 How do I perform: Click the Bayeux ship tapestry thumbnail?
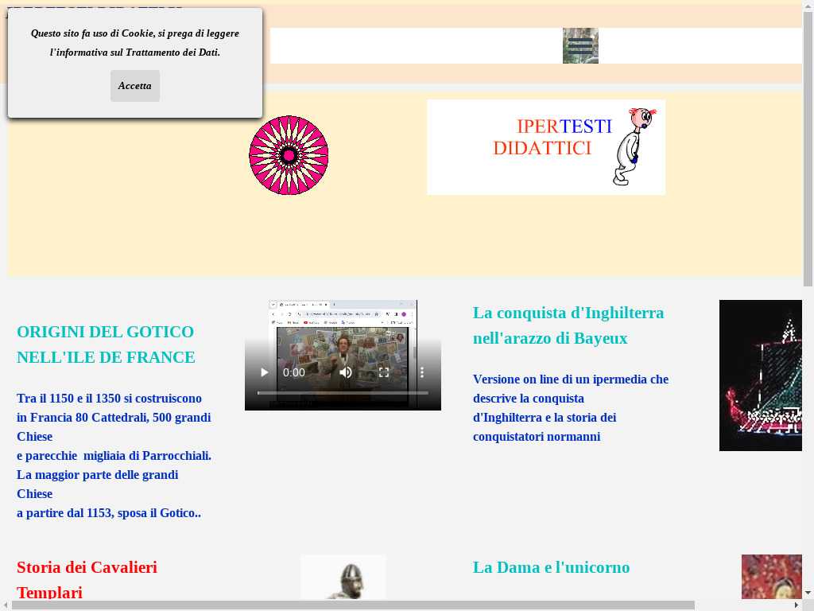coord(761,376)
